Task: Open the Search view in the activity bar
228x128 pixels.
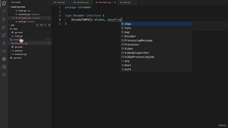Action: tap(4, 11)
